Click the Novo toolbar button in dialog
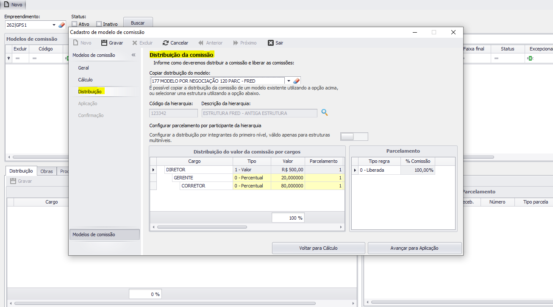Viewport: 553px width, 307px height. 82,43
